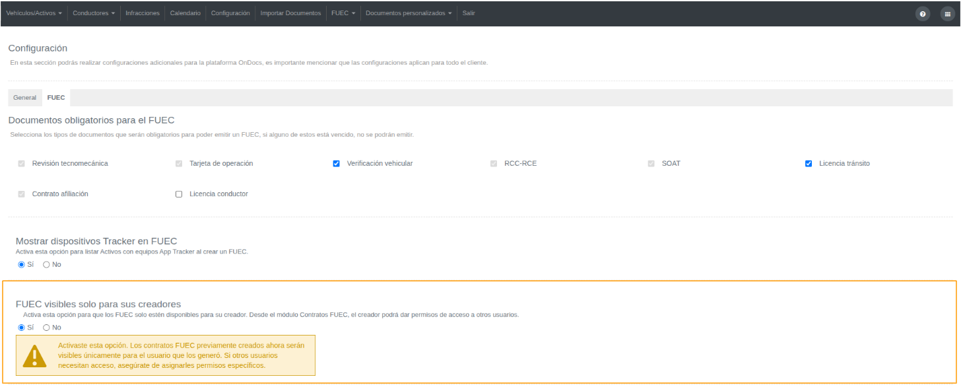The image size is (961, 391).
Task: Open Configuración in the top navbar
Action: [x=230, y=13]
